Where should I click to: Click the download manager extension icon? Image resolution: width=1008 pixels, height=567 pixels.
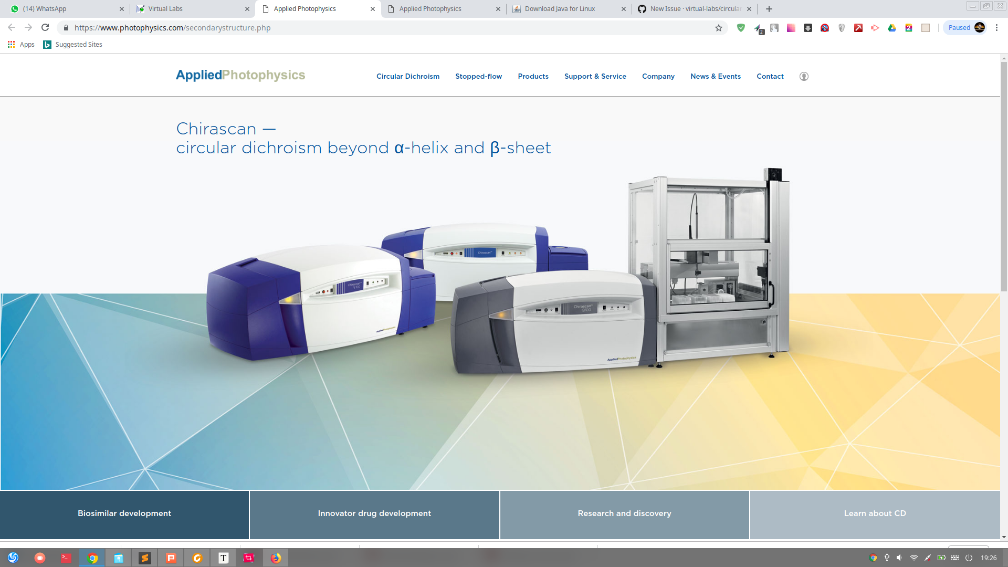pos(808,27)
